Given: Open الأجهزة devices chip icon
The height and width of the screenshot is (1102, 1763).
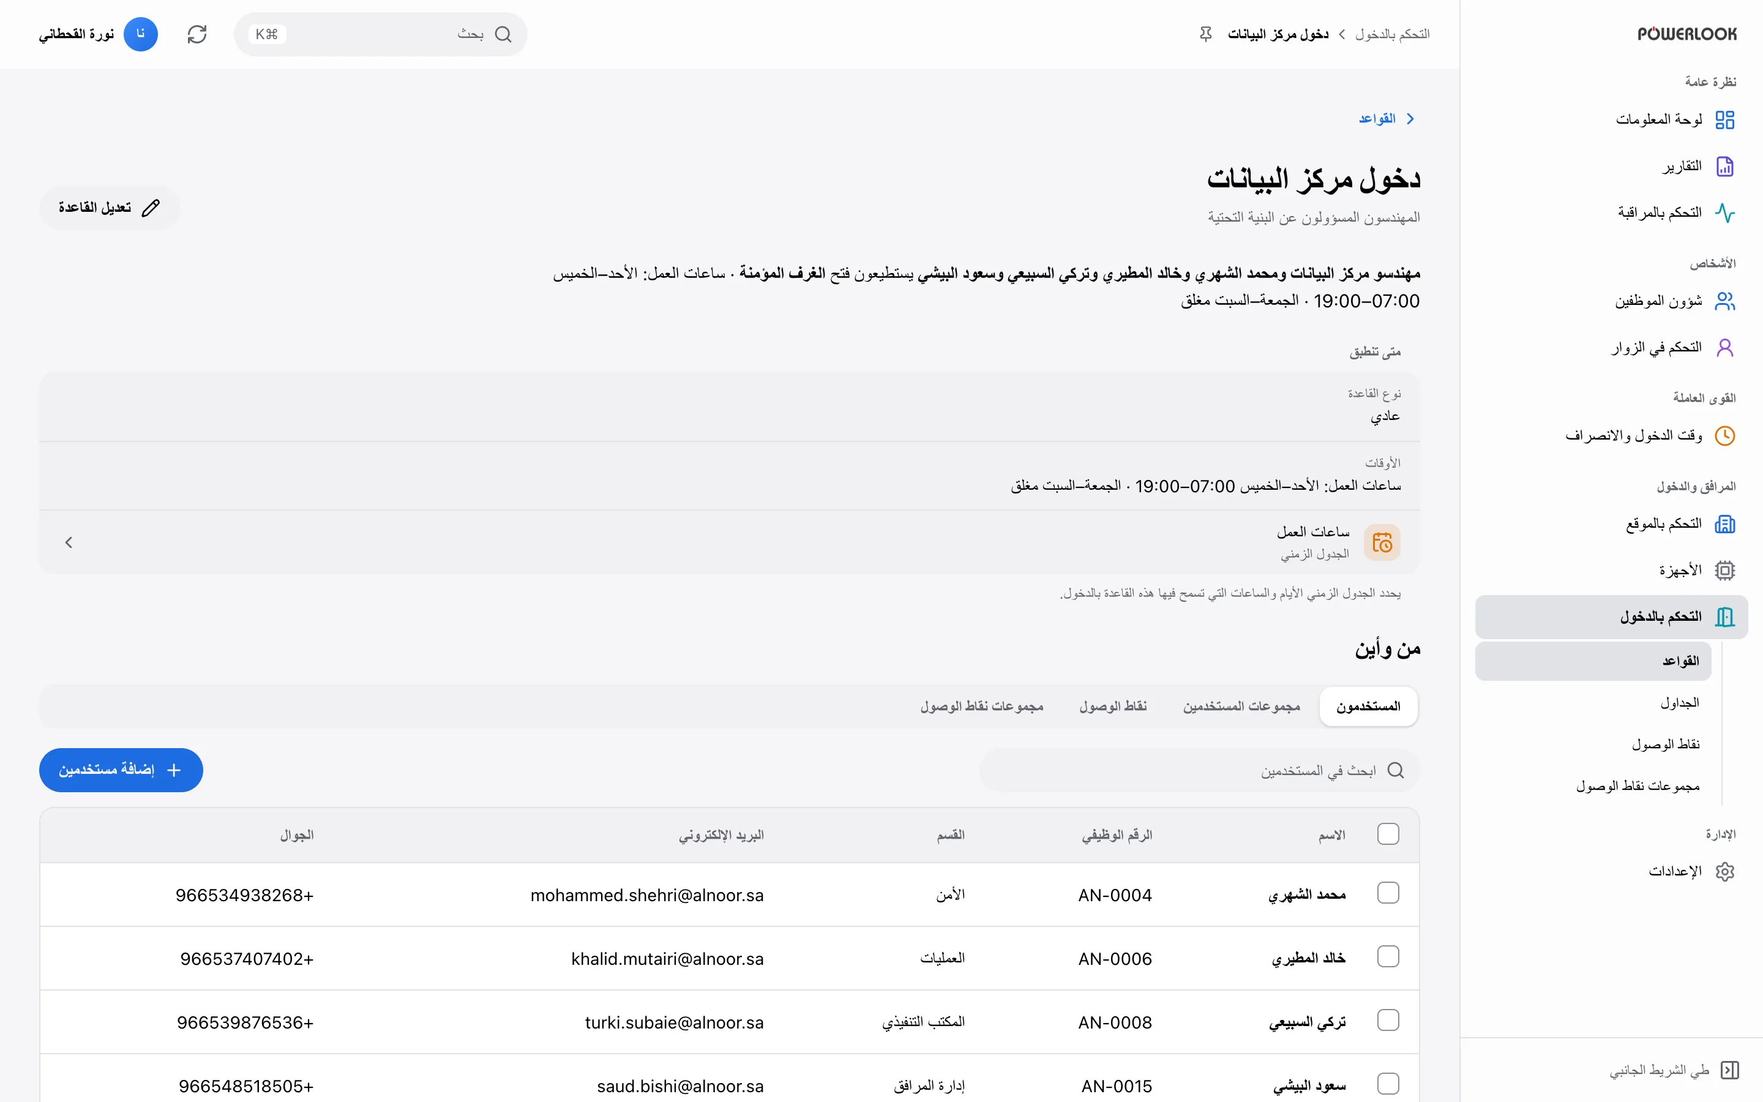Looking at the screenshot, I should point(1724,571).
